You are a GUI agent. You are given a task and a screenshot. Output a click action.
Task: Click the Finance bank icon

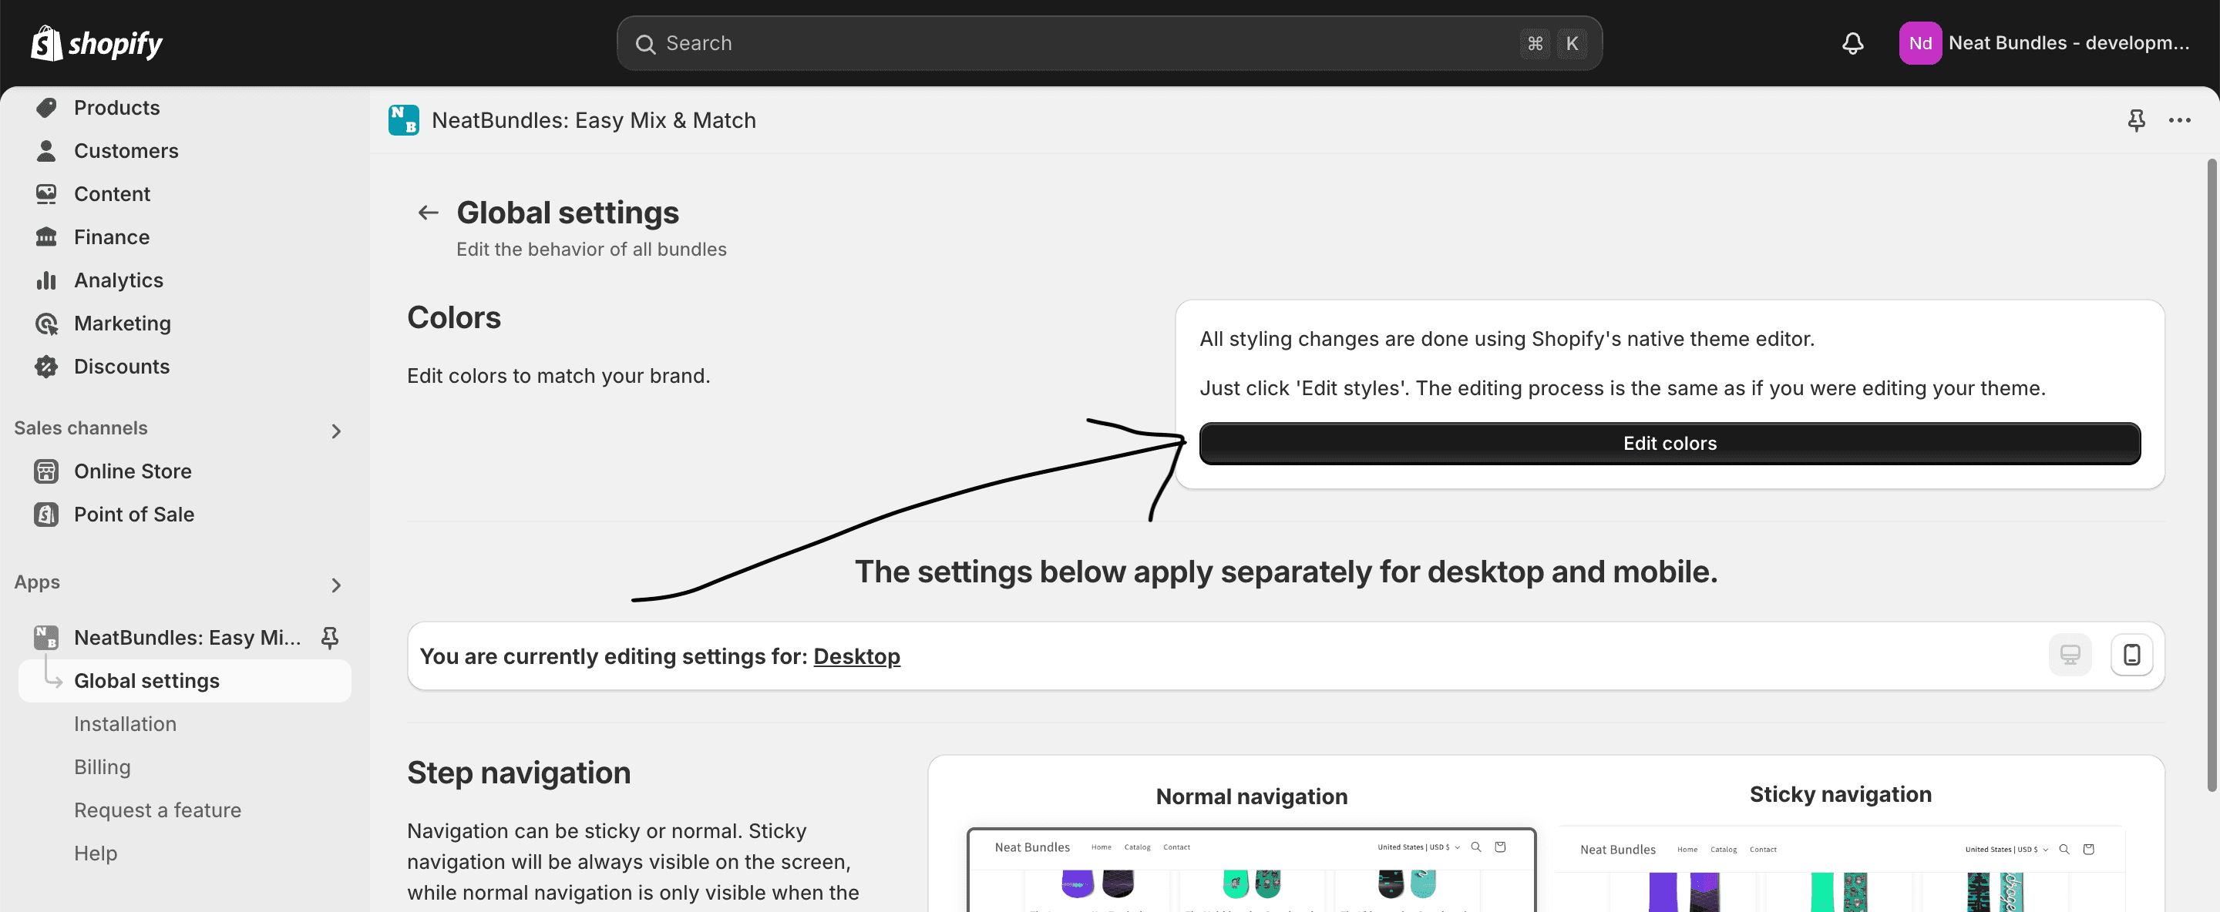(46, 236)
